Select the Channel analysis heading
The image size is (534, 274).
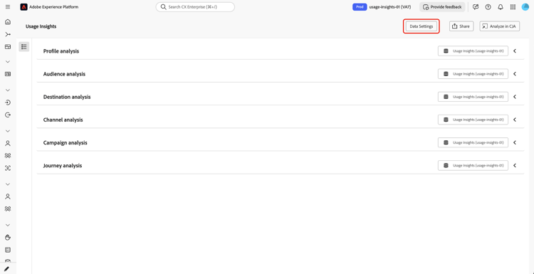click(x=63, y=120)
